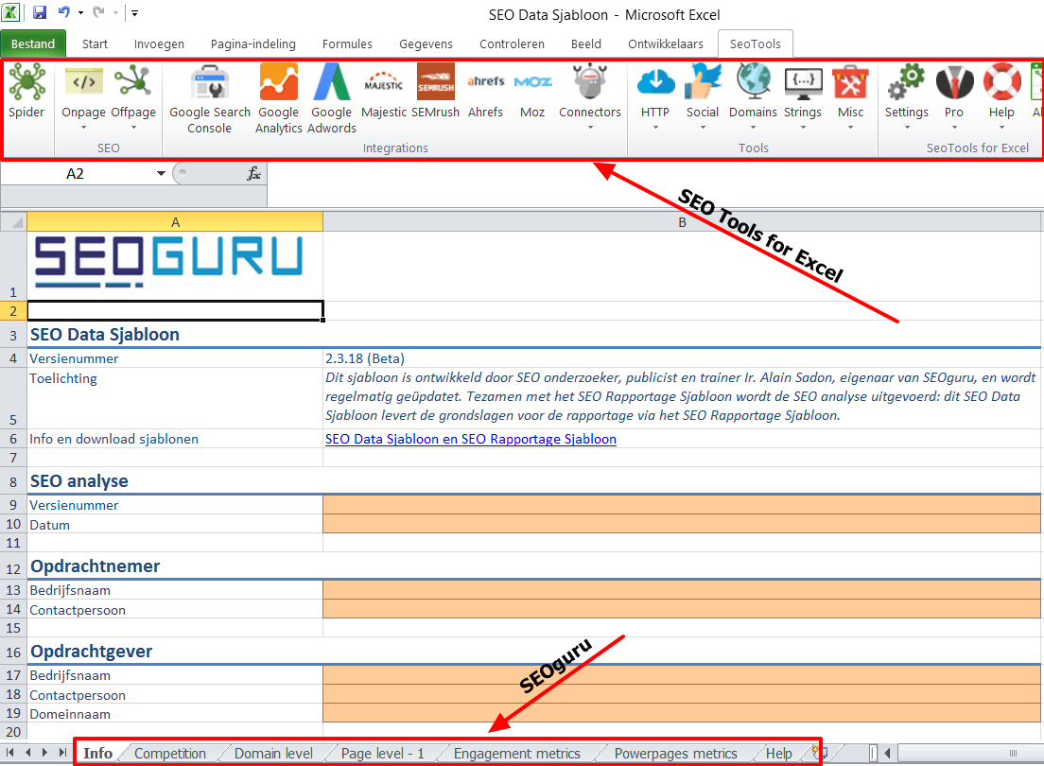This screenshot has height=766, width=1044.
Task: Switch to the Pagina-indeling ribbon tab
Action: tap(253, 44)
